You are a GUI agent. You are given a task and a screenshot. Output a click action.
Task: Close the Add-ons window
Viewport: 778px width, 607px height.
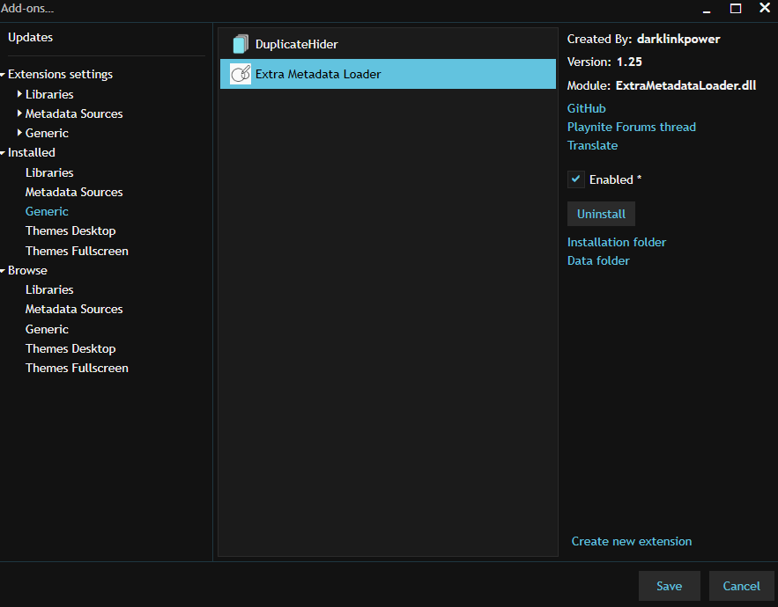765,7
